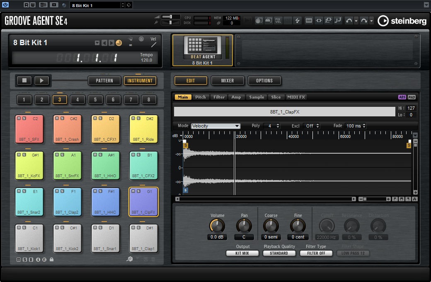
Task: Switch to the MIDI FX tab
Action: coord(296,97)
